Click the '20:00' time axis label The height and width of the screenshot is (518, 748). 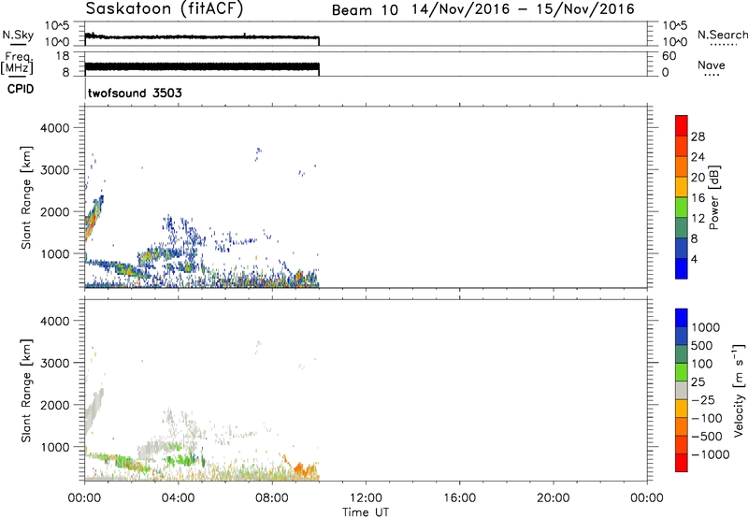553,498
